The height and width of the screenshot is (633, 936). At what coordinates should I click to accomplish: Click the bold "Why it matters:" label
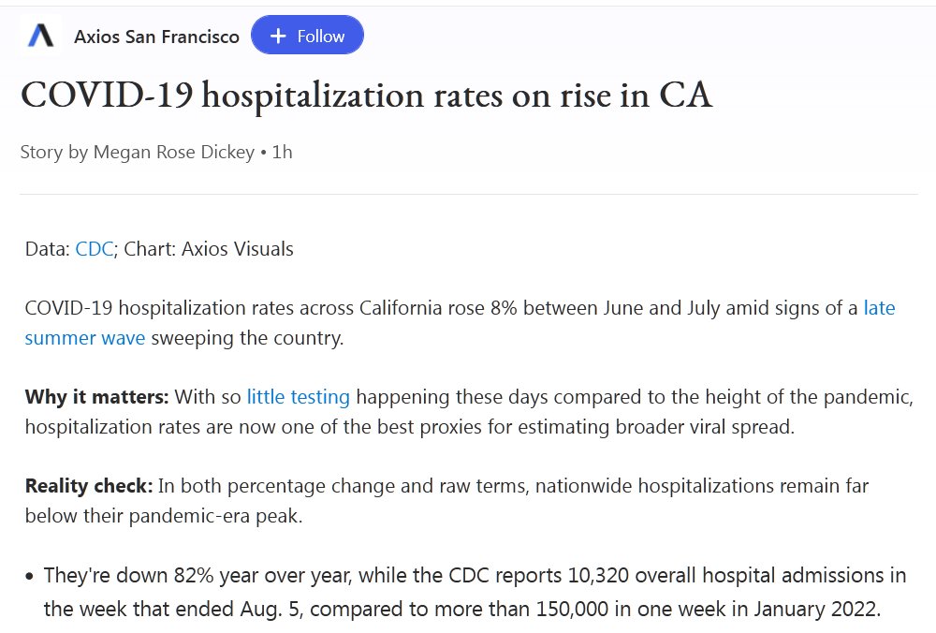(96, 397)
